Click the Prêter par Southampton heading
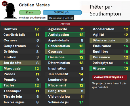Viewport: 130px width, 106px height. click(x=105, y=10)
